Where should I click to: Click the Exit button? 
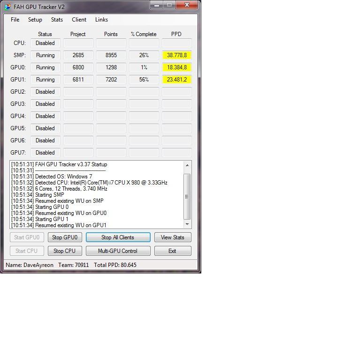click(x=173, y=251)
